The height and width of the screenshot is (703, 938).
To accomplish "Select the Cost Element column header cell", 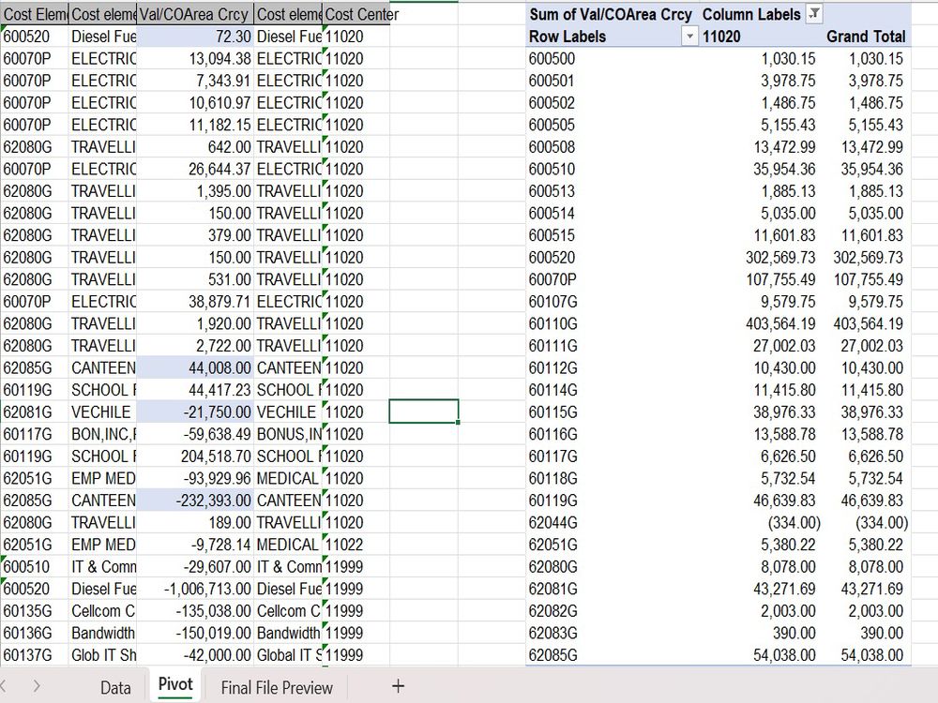I will click(34, 15).
